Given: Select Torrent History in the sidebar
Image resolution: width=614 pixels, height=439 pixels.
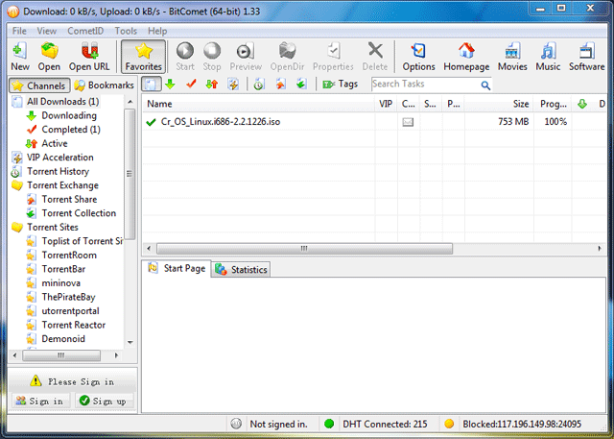Looking at the screenshot, I should pyautogui.click(x=58, y=171).
